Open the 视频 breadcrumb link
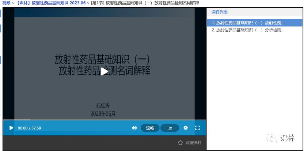The image size is (304, 151). tap(7, 3)
